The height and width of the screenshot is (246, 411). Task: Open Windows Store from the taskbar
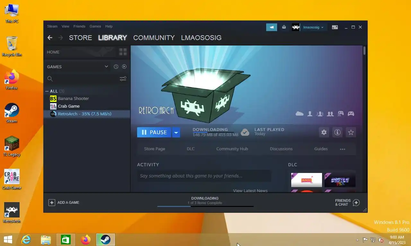pyautogui.click(x=66, y=240)
